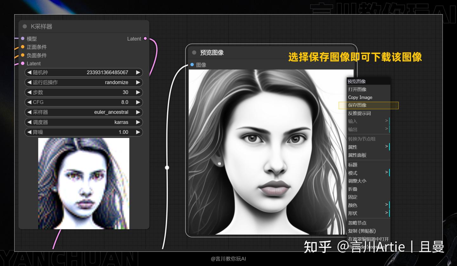Viewport: 457px width, 266px height.
Task: Choose Copy Image from the context menu
Action: pos(368,97)
